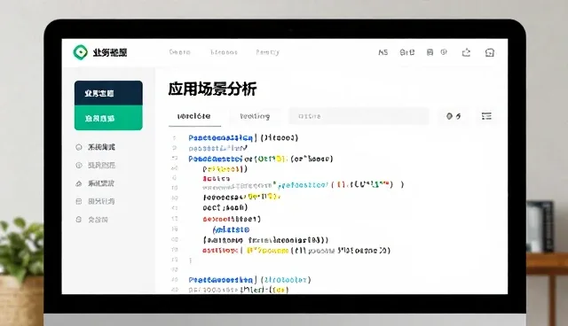Select the underlined active tab below the heading
This screenshot has width=568, height=326.
[x=194, y=116]
